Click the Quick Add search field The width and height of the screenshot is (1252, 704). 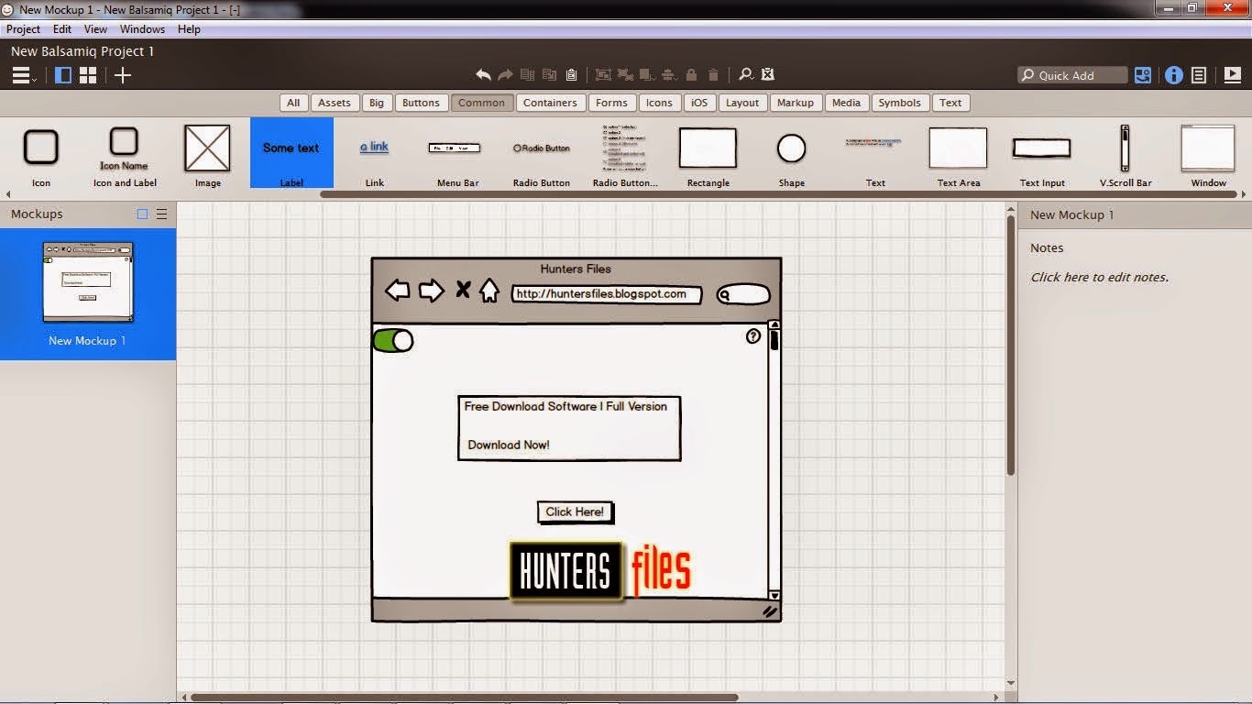pos(1072,75)
